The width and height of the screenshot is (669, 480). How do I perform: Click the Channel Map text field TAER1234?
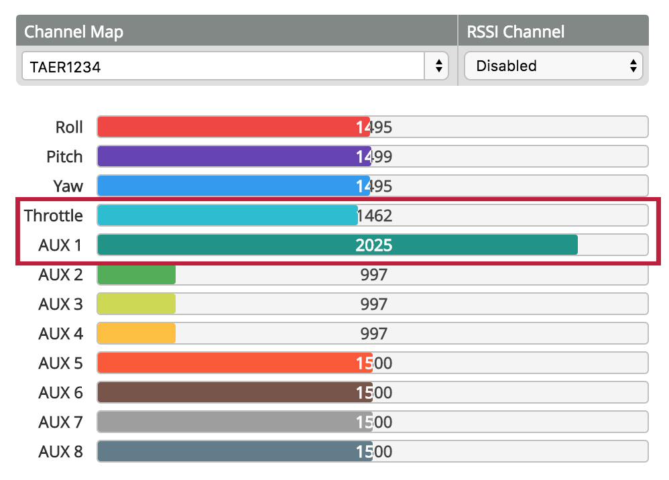tap(223, 66)
